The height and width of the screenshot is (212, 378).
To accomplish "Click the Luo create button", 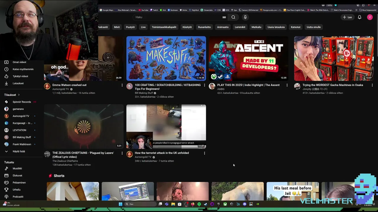I will 347,17.
